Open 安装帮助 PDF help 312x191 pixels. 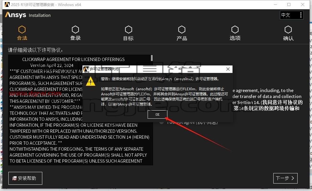[x=25, y=178]
